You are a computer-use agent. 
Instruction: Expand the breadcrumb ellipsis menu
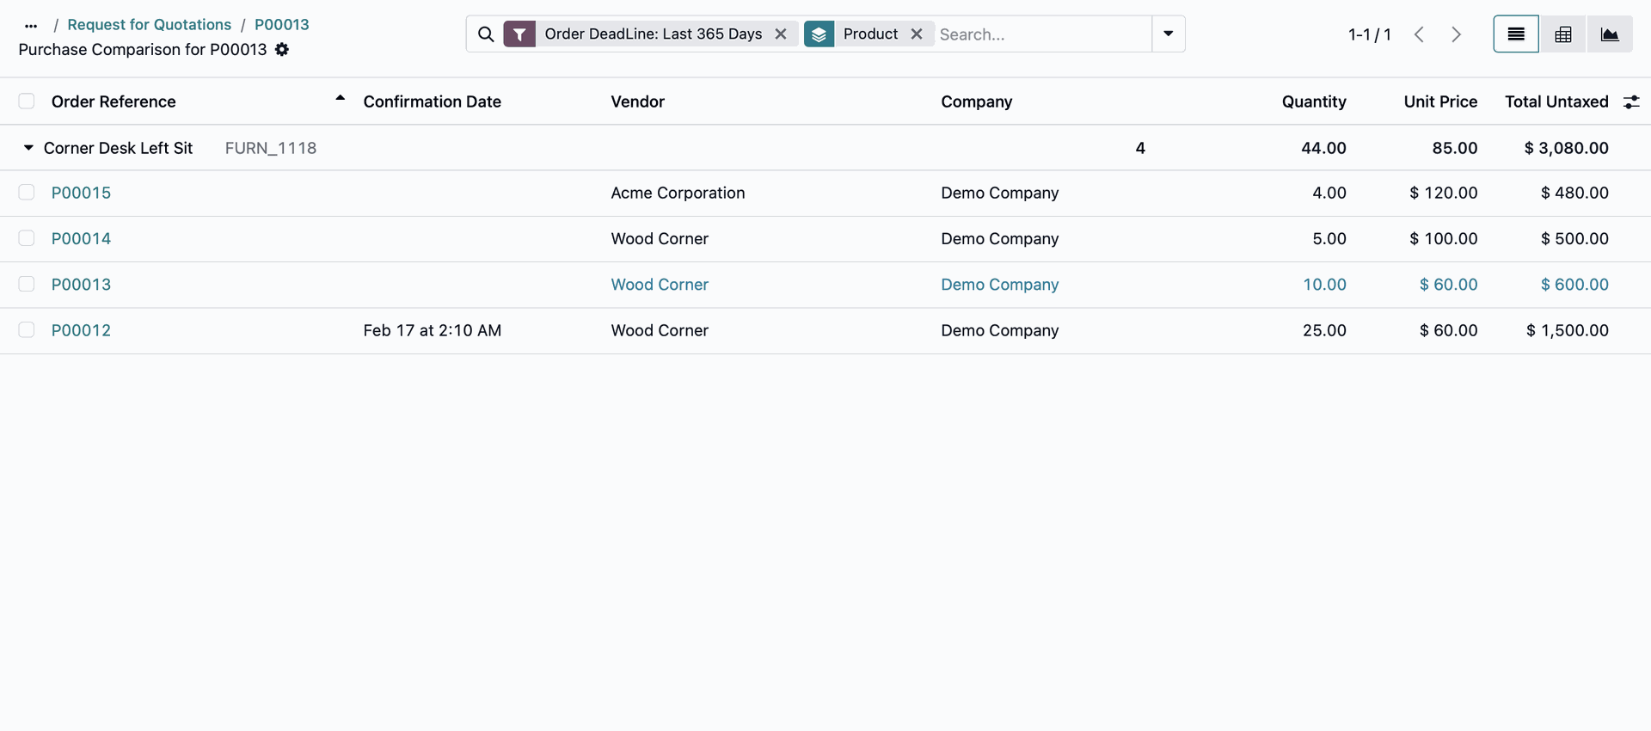[32, 26]
